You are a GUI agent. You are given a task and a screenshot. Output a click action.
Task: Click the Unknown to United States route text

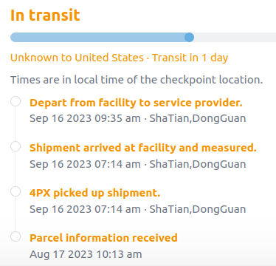pos(77,58)
